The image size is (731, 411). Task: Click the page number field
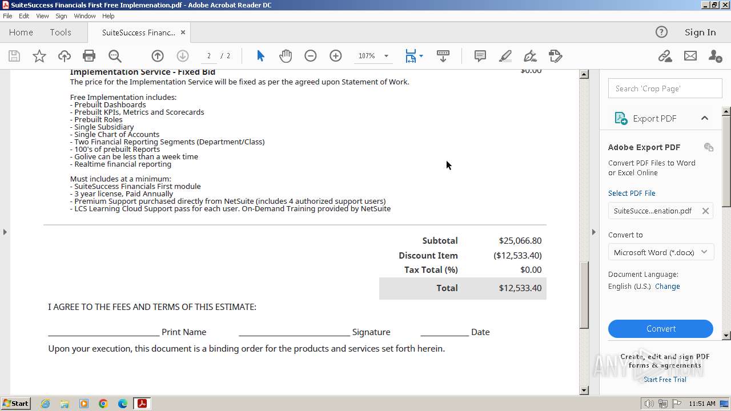point(209,56)
